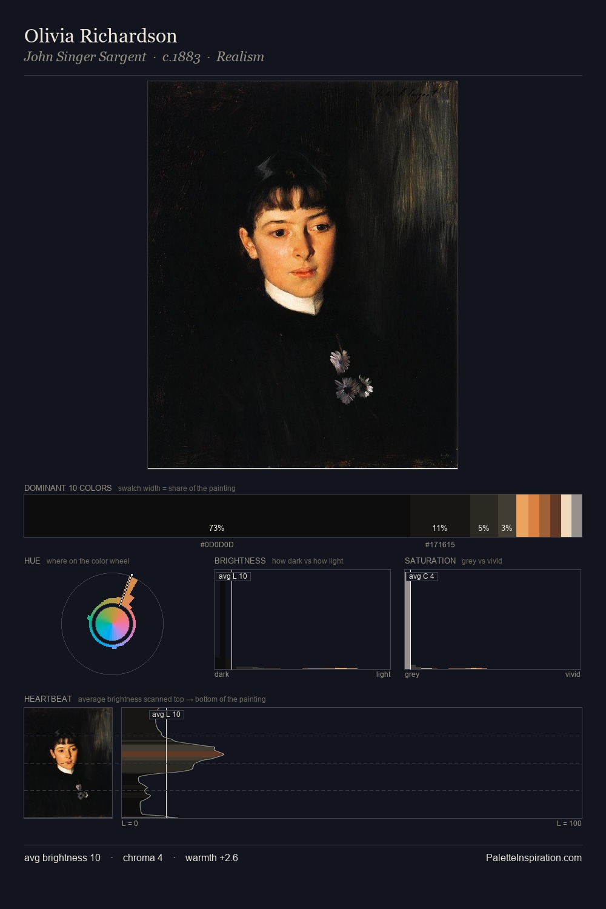Click the HUE section heading

click(x=32, y=561)
